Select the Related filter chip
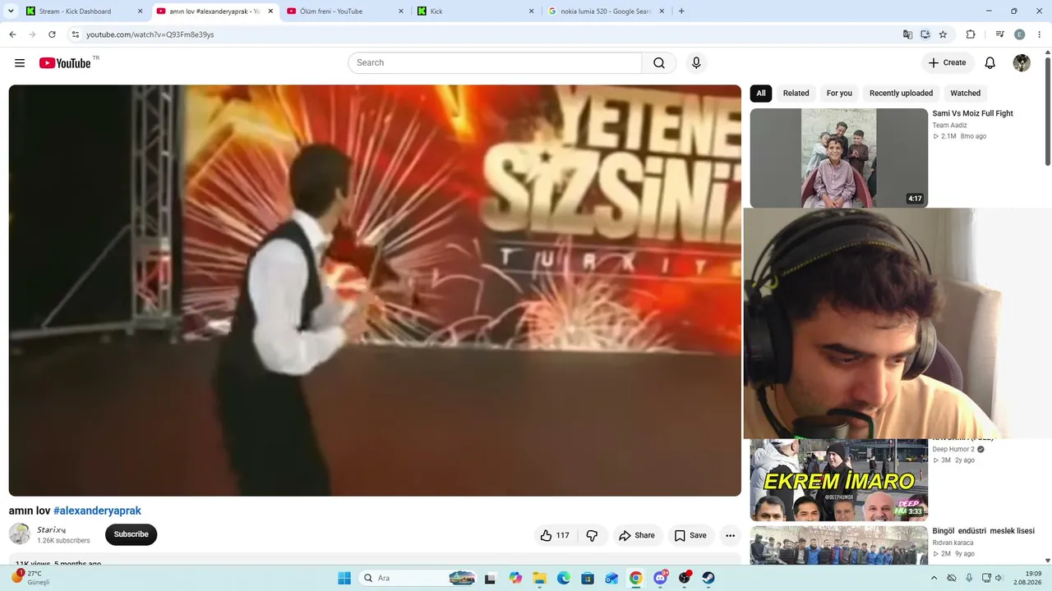 tap(796, 94)
